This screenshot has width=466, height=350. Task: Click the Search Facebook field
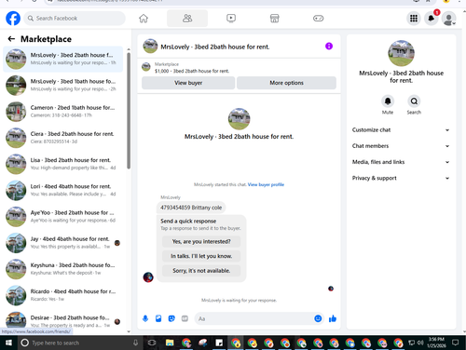[75, 19]
